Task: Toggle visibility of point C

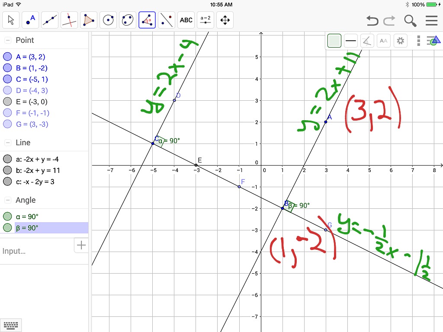Action: tap(7, 79)
